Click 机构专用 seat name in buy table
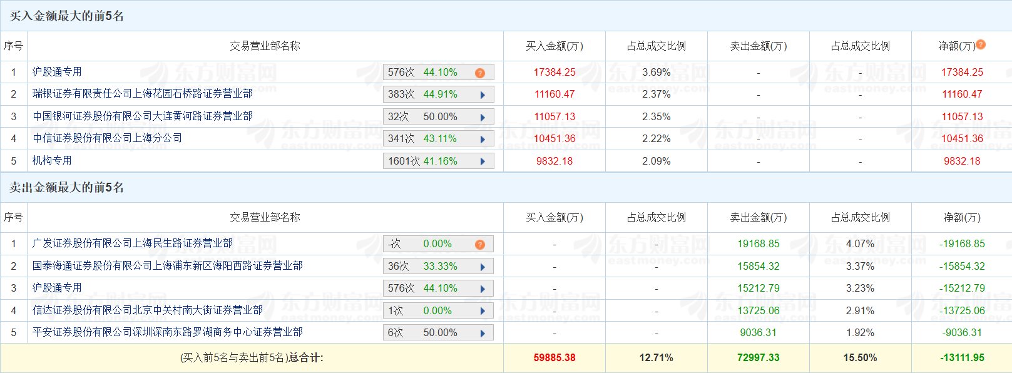This screenshot has height=373, width=1012. [53, 161]
